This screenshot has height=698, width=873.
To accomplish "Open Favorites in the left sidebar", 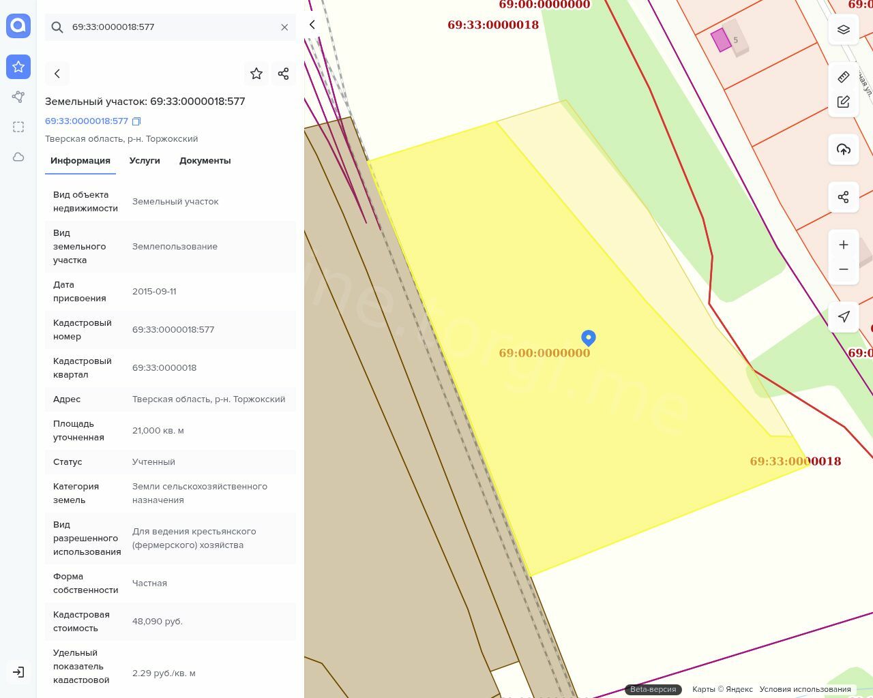I will [18, 67].
